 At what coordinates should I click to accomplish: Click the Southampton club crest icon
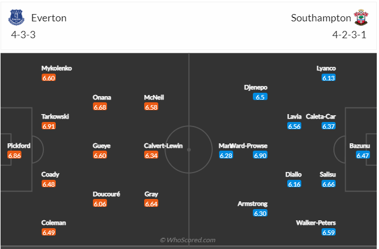(x=359, y=18)
